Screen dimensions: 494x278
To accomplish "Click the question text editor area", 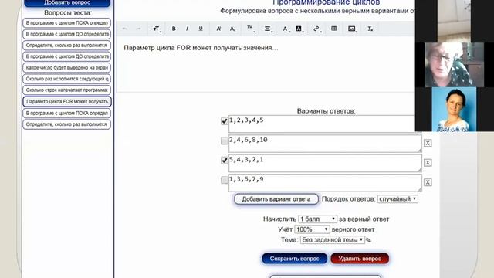I will tap(265, 64).
